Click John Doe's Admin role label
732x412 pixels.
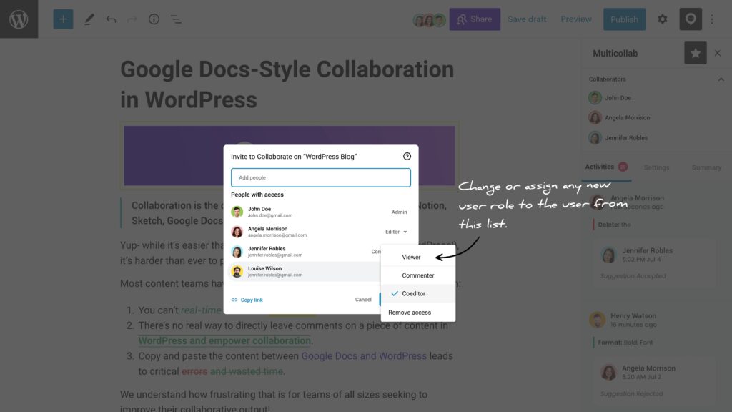399,212
